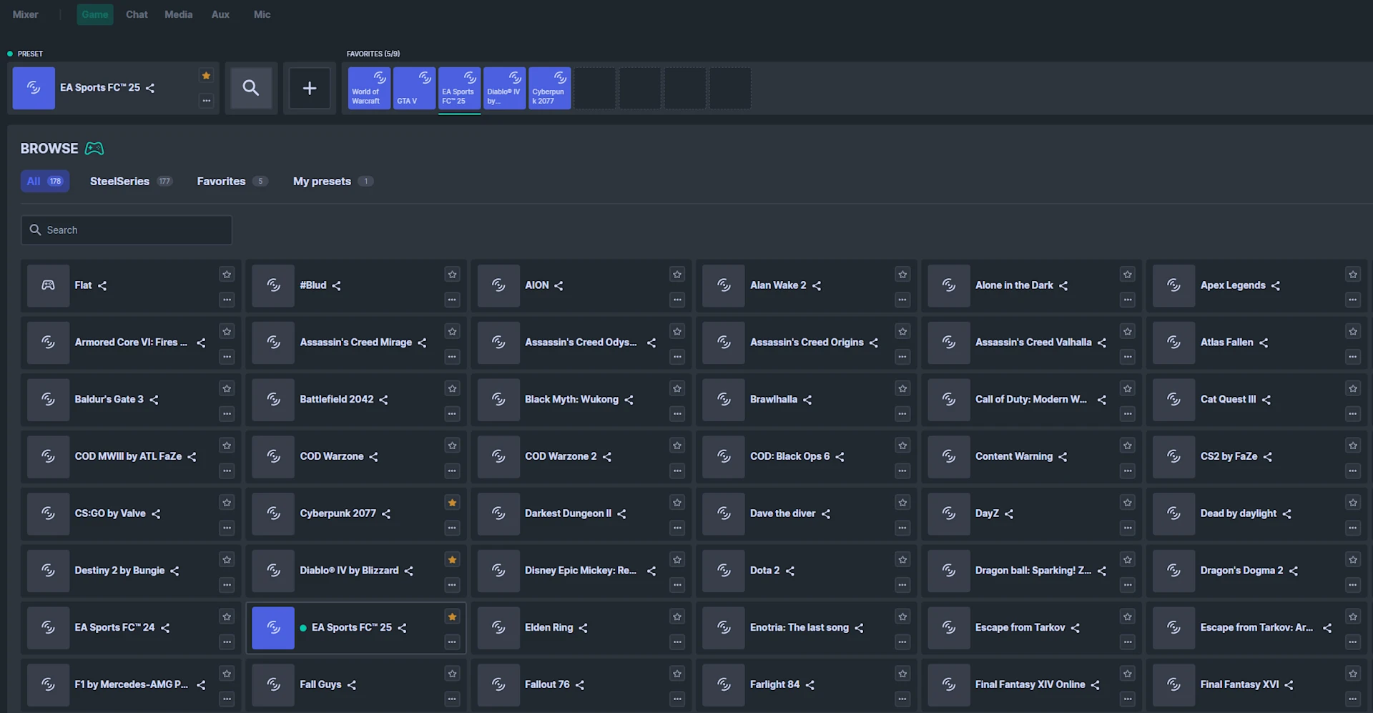Choose the Cat Quest III preset icon
Image resolution: width=1373 pixels, height=713 pixels.
coord(1173,399)
